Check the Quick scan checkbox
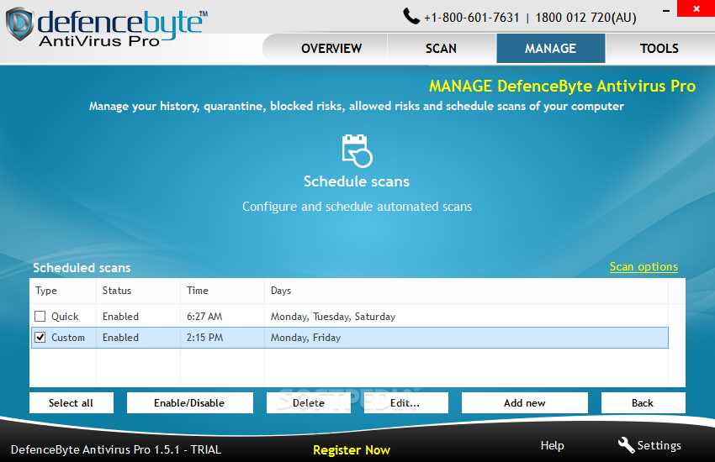This screenshot has width=715, height=462. (x=40, y=316)
